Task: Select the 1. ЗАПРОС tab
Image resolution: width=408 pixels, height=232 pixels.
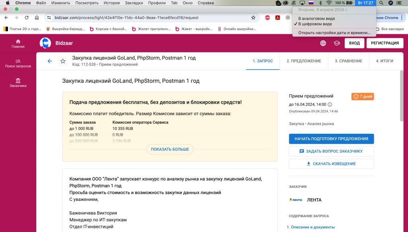Action: (x=263, y=61)
